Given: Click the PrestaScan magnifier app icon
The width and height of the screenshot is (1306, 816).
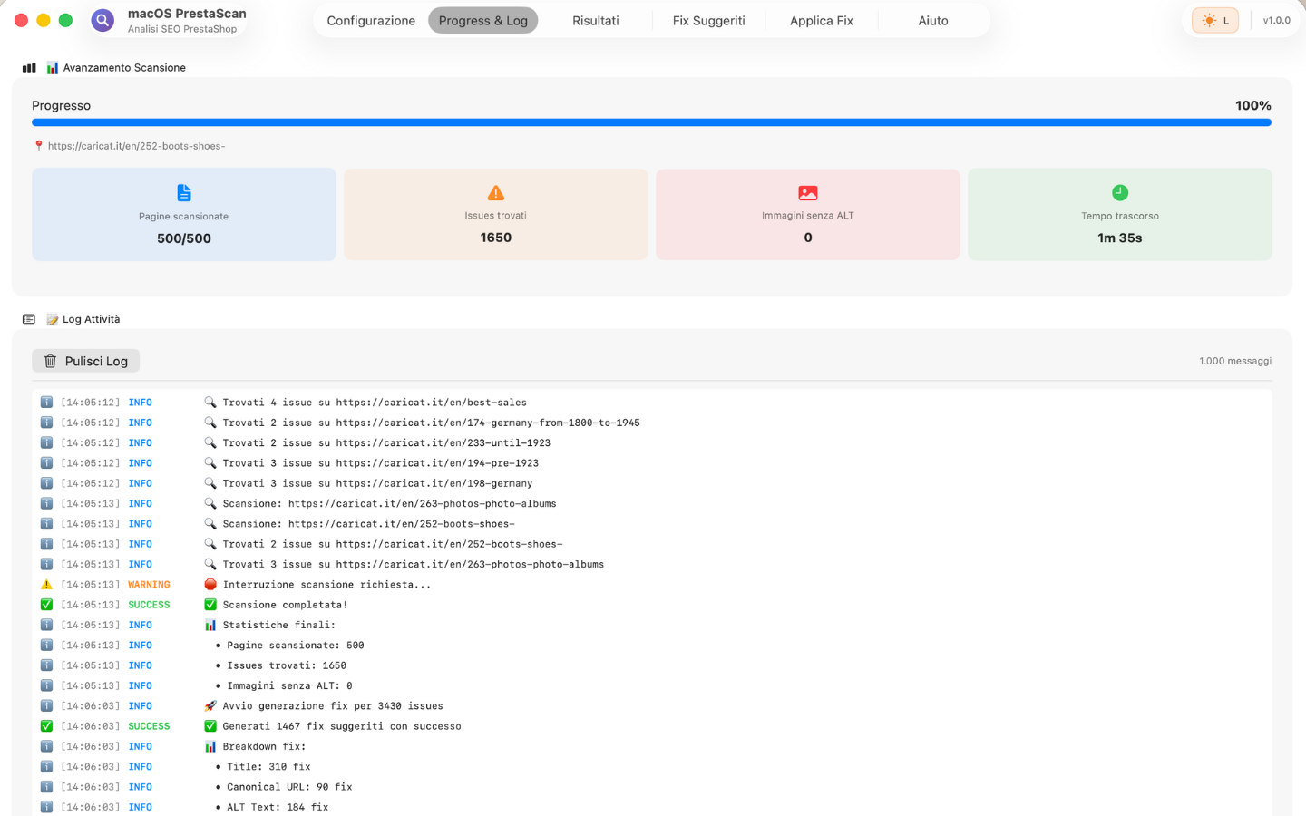Looking at the screenshot, I should click(x=102, y=20).
